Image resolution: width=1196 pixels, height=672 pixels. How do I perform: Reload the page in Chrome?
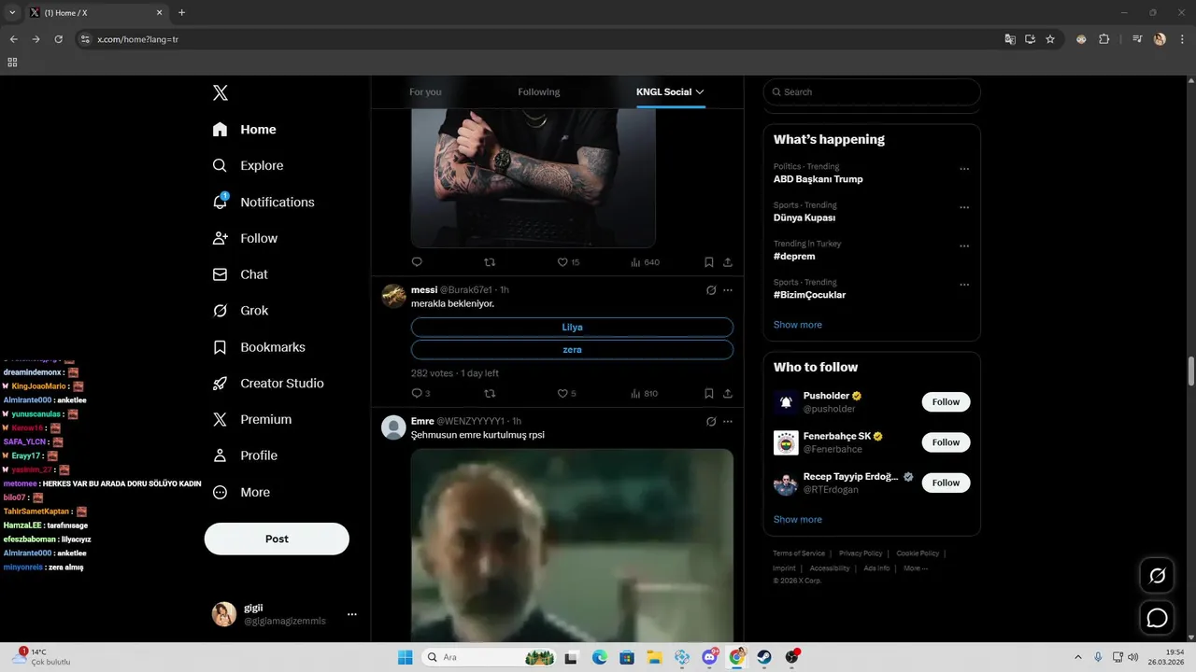pos(58,39)
